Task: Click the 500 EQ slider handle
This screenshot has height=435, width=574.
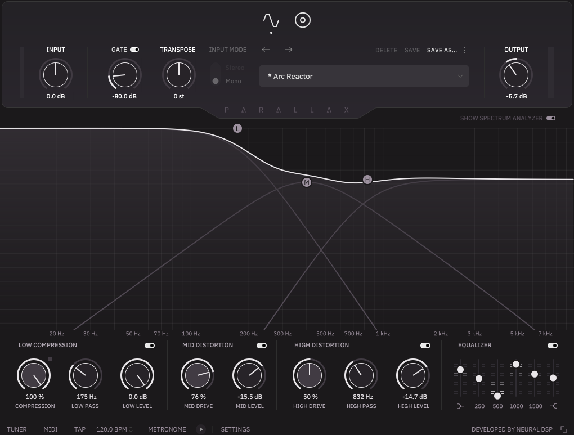Action: 497,396
